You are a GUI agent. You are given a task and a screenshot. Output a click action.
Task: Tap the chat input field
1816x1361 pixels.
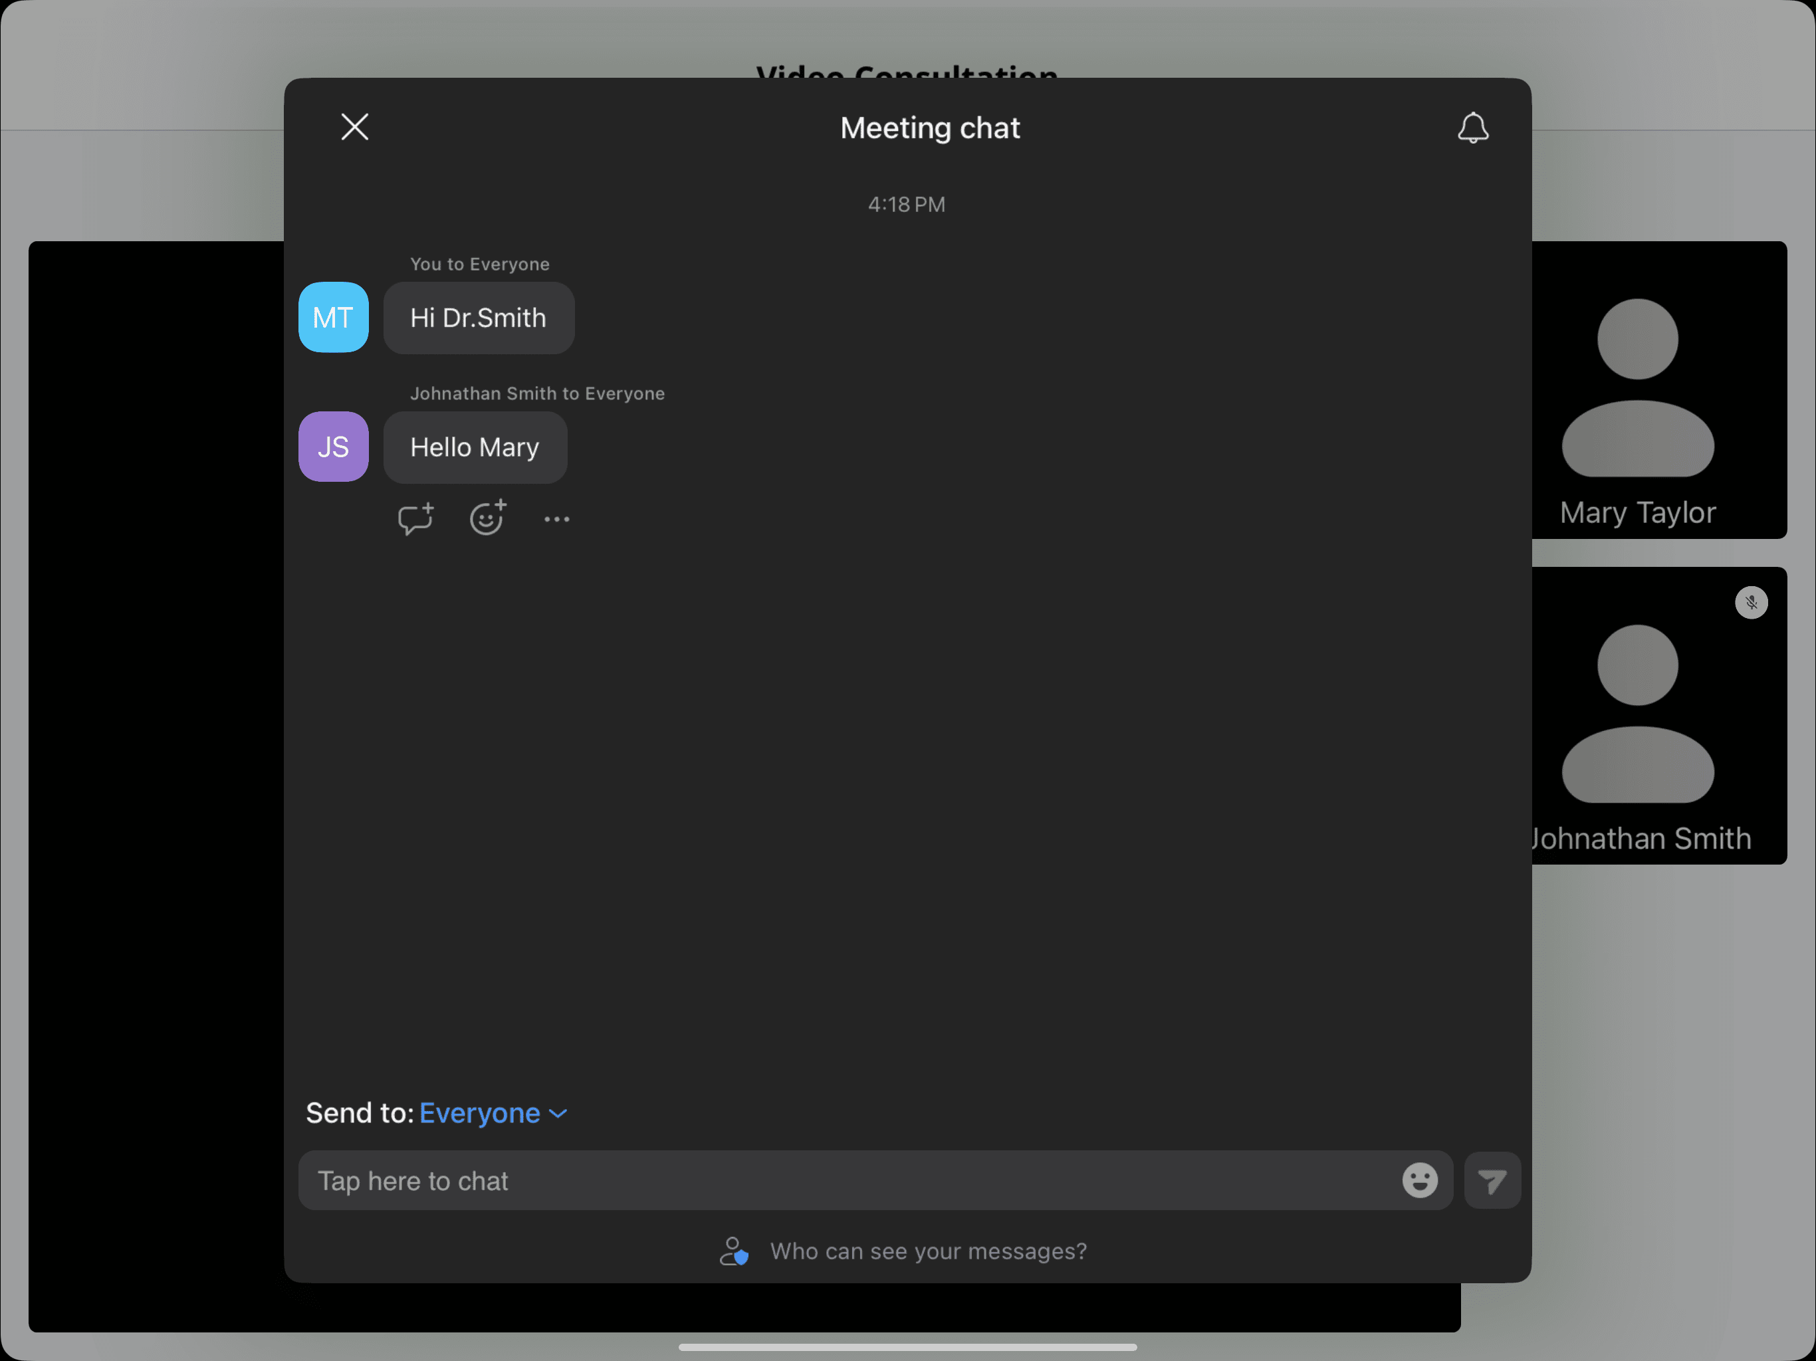click(x=846, y=1180)
